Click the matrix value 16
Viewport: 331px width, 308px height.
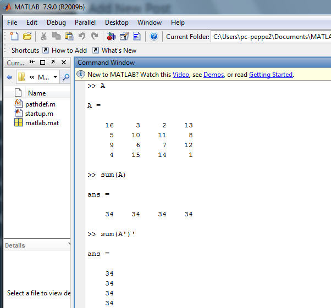click(109, 125)
